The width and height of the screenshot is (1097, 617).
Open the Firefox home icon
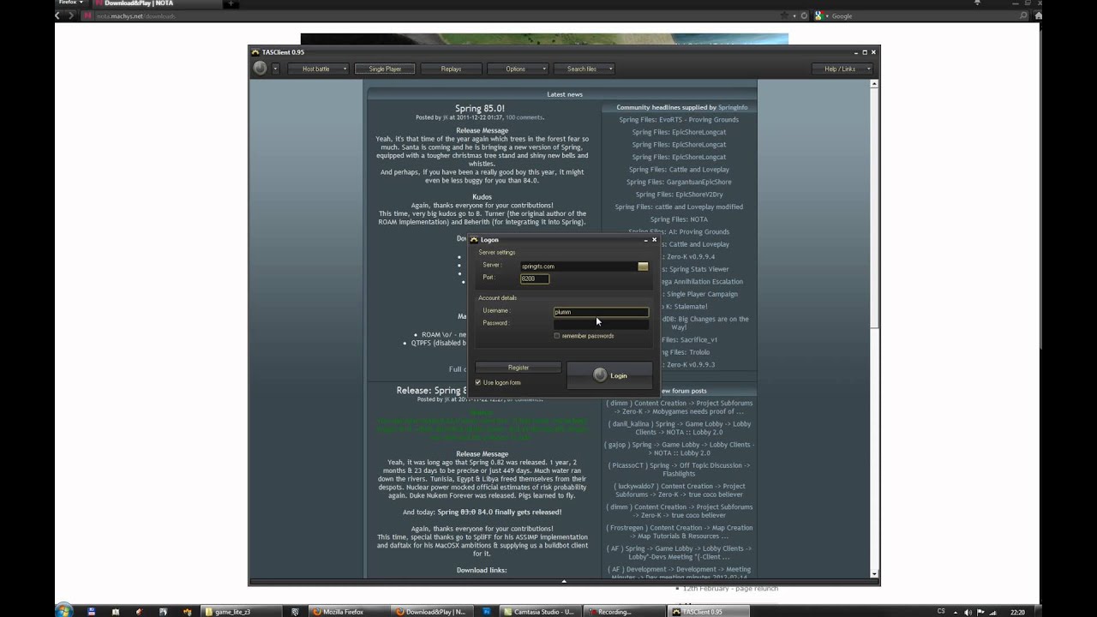(x=1038, y=15)
